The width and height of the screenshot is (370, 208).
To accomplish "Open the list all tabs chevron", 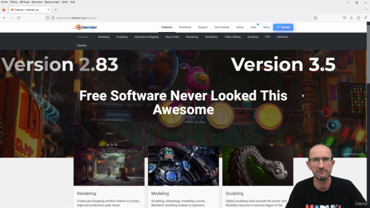I will (x=366, y=10).
